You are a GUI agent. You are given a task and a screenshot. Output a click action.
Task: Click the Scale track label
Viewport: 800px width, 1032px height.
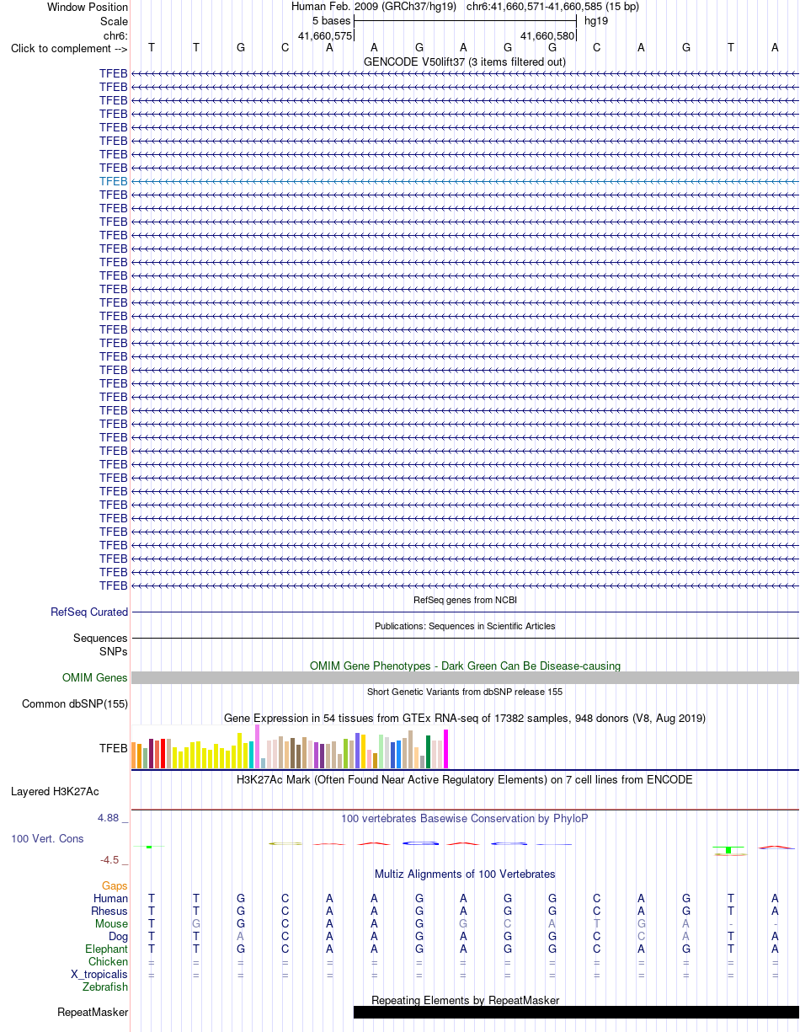(x=114, y=21)
